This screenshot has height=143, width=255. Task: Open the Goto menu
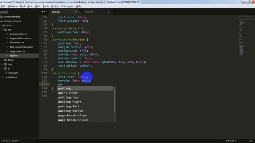pos(37,6)
